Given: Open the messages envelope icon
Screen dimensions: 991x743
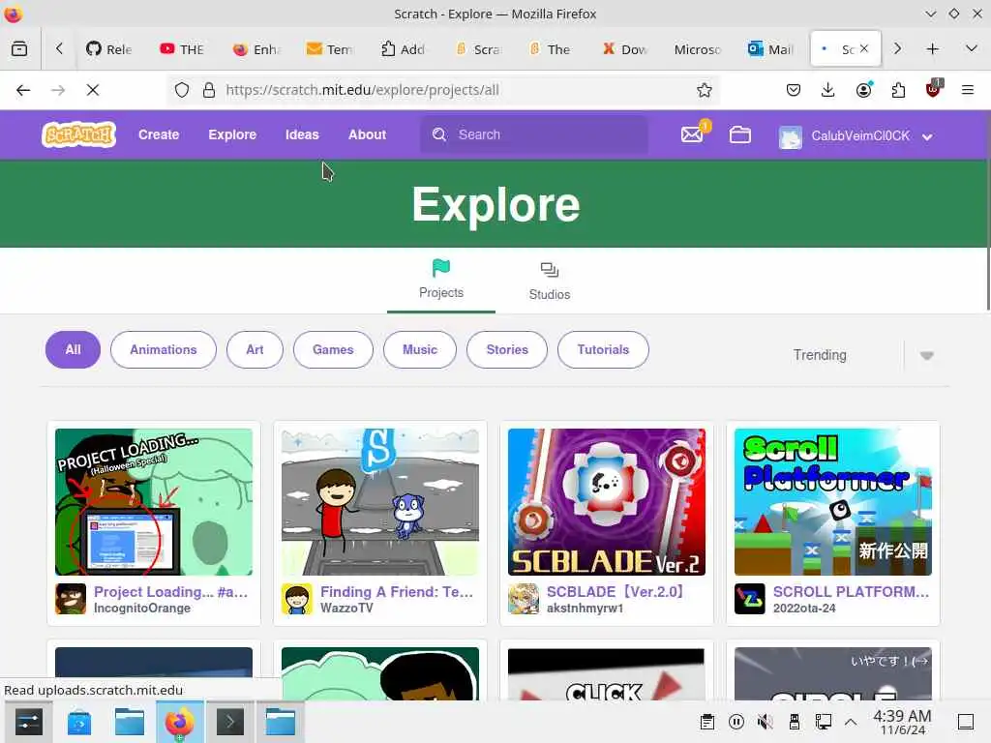Looking at the screenshot, I should click(692, 134).
